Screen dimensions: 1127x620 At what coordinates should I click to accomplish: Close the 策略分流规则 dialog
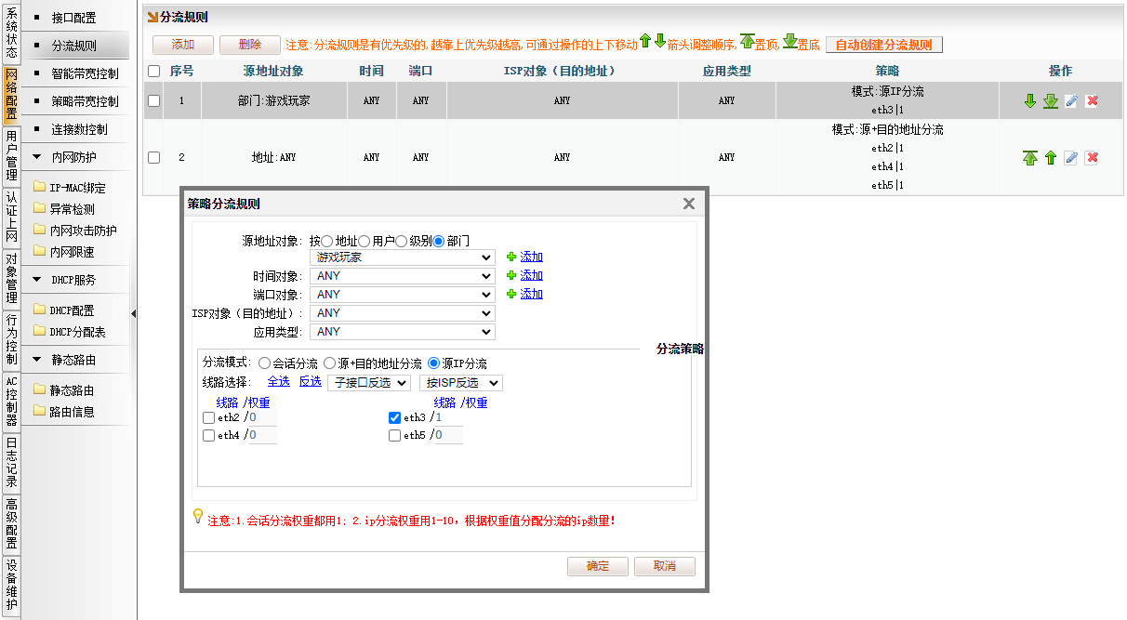click(x=689, y=204)
